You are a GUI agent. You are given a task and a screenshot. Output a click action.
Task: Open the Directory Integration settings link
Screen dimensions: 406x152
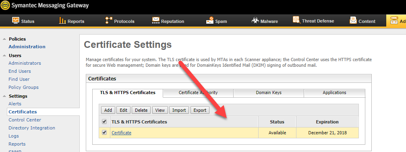(x=32, y=128)
